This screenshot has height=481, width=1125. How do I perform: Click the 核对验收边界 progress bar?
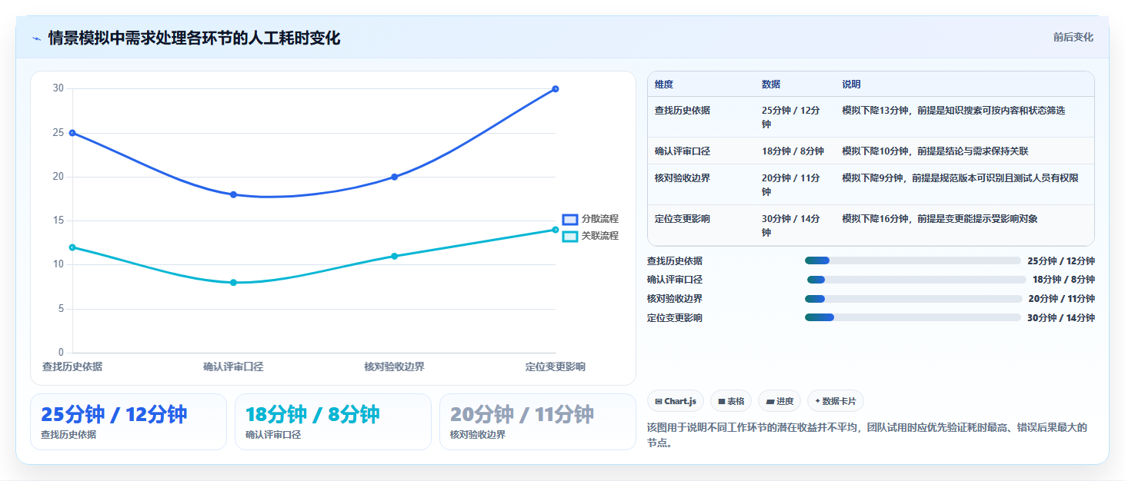click(913, 299)
